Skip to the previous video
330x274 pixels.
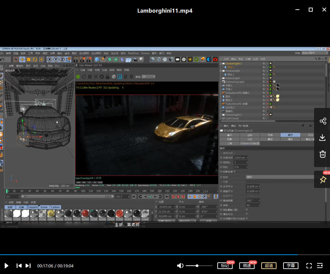19,266
